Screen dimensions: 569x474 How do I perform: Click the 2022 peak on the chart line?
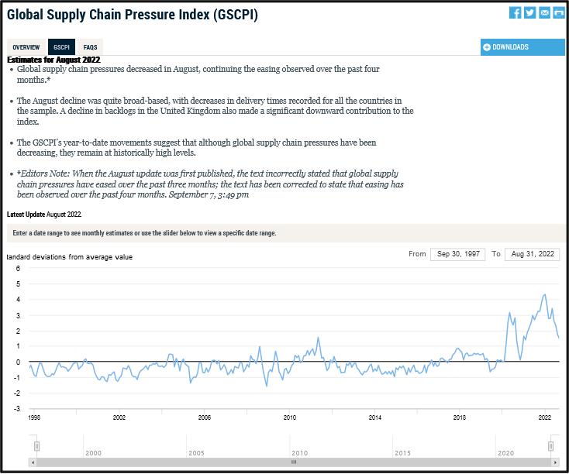tap(544, 294)
